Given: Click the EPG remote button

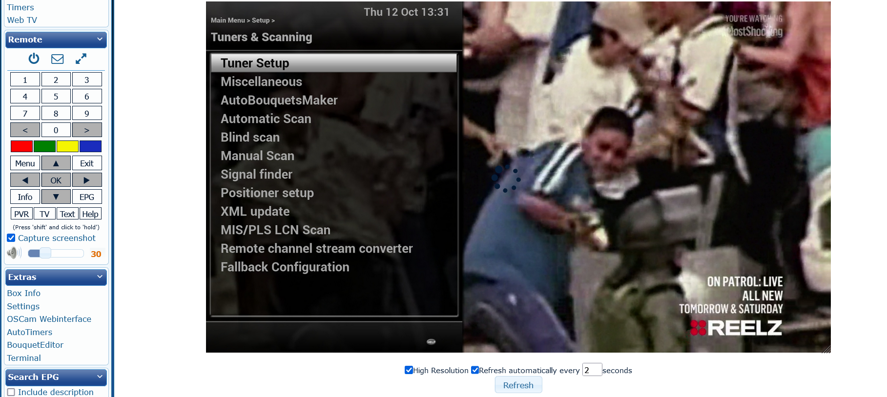Looking at the screenshot, I should coord(87,197).
